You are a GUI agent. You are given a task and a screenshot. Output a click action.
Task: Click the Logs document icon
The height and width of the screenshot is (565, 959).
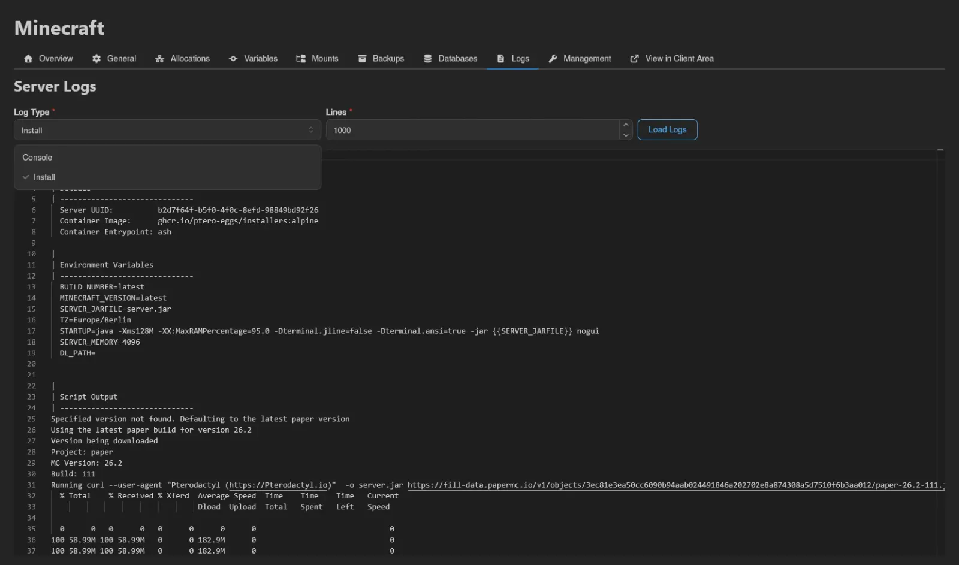pyautogui.click(x=501, y=59)
